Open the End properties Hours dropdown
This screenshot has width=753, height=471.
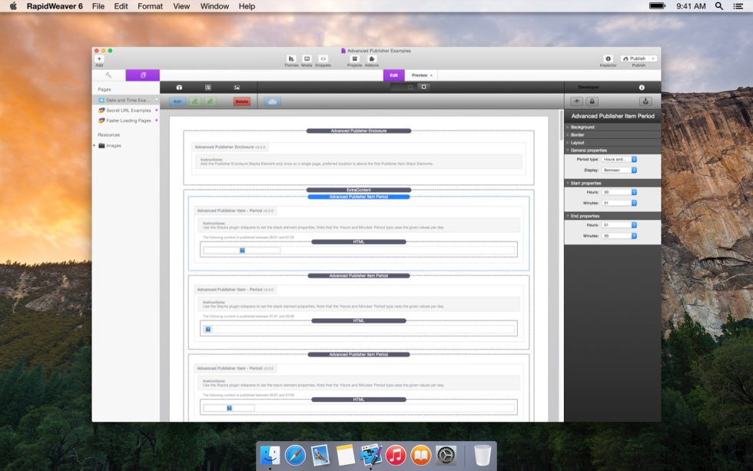(619, 225)
